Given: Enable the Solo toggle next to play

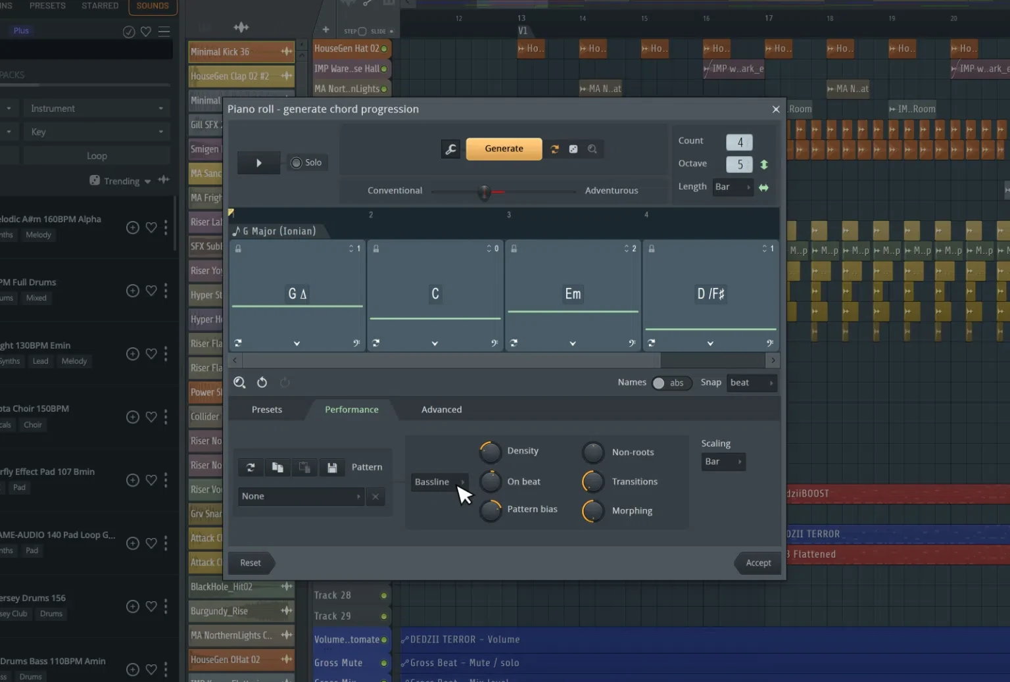Looking at the screenshot, I should pyautogui.click(x=296, y=162).
